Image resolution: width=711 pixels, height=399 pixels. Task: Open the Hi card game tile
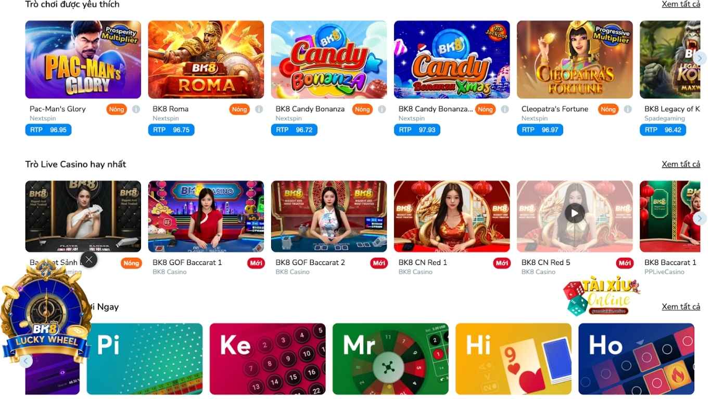tap(513, 359)
